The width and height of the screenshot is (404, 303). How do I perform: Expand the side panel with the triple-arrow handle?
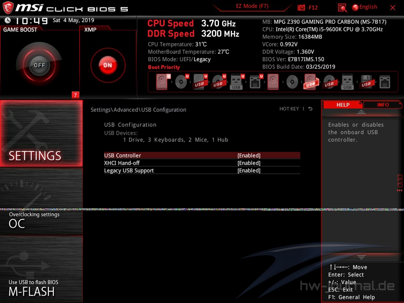[400, 190]
